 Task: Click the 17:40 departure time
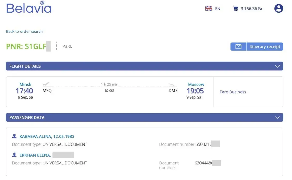point(24,91)
